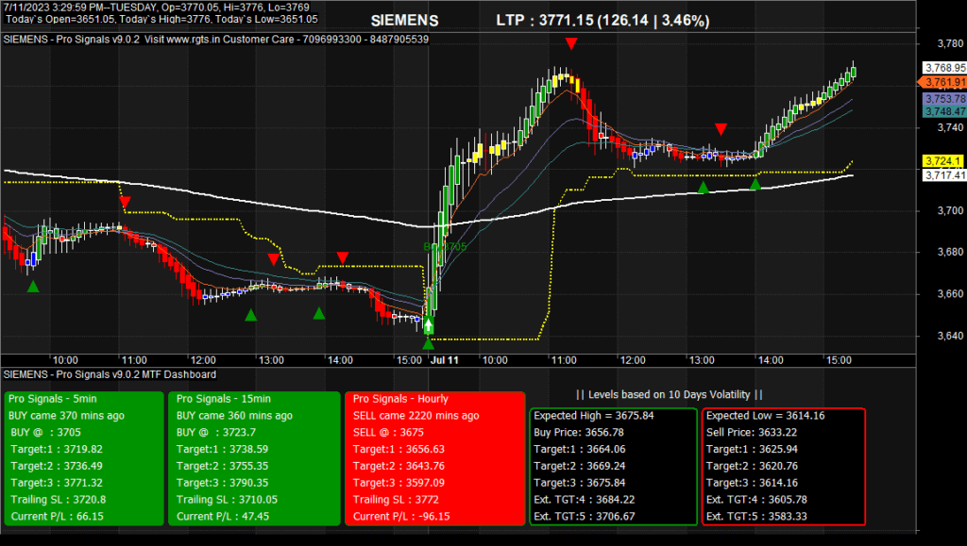Click the green buy arrow below the 3,660 level at chart start
967x546 pixels.
[x=33, y=286]
